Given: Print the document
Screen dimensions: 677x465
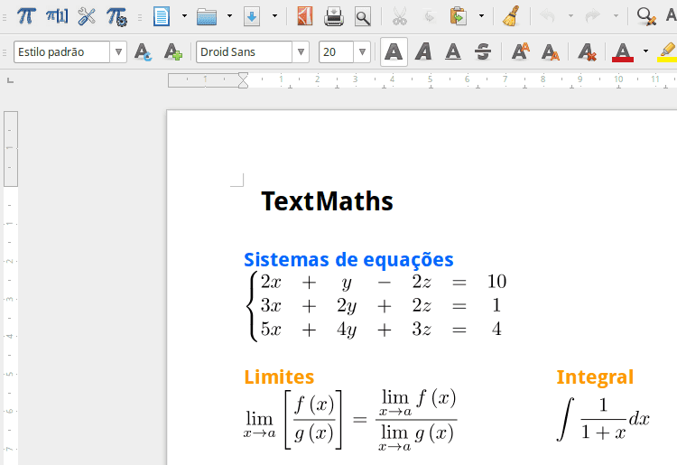Looking at the screenshot, I should [x=334, y=17].
